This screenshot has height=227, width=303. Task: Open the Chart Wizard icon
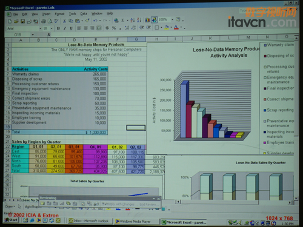pos(147,20)
